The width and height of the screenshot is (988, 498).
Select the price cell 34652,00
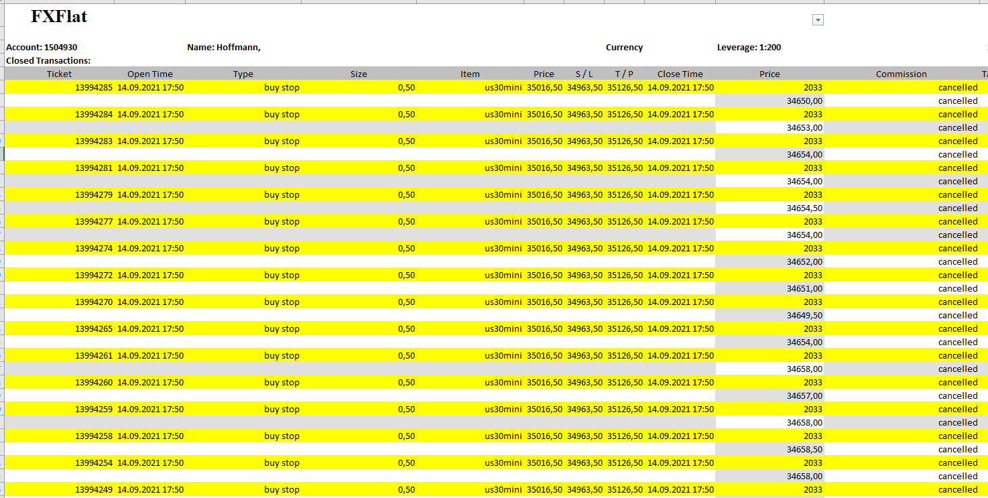804,262
